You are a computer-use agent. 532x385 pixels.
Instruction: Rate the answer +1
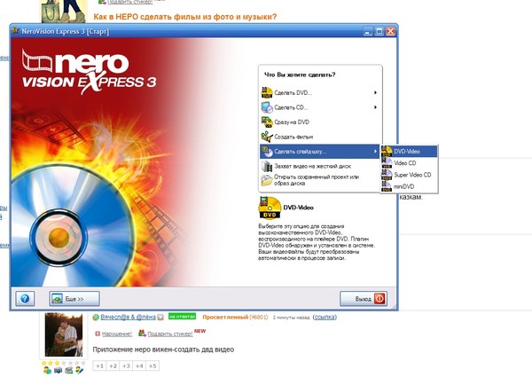point(99,366)
